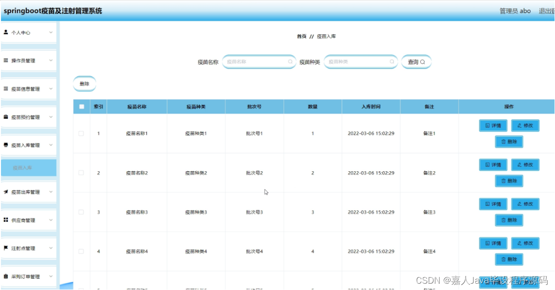The image size is (555, 290).
Task: Click the 管理员 abo user label
Action: (x=515, y=11)
